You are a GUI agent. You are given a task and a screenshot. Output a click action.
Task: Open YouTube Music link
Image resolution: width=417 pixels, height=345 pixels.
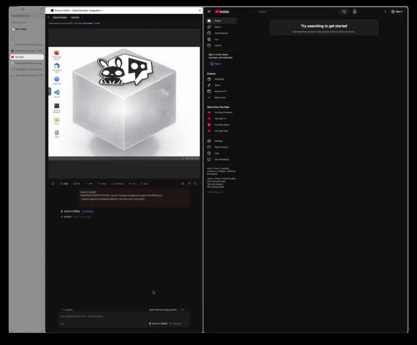coord(221,125)
